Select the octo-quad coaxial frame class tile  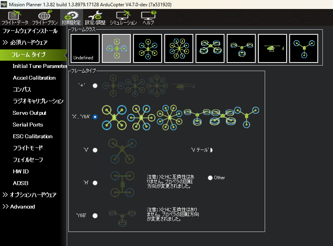(210, 48)
